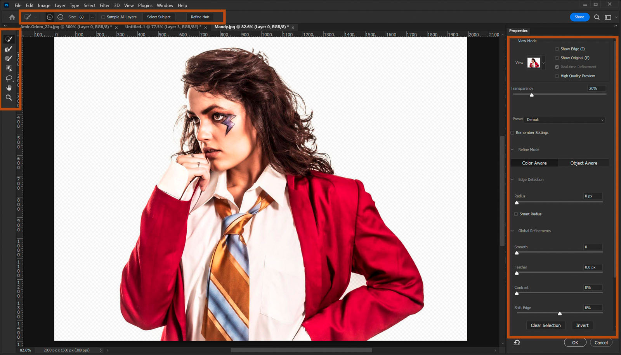Click the Select Subject button
The height and width of the screenshot is (355, 621).
click(159, 17)
